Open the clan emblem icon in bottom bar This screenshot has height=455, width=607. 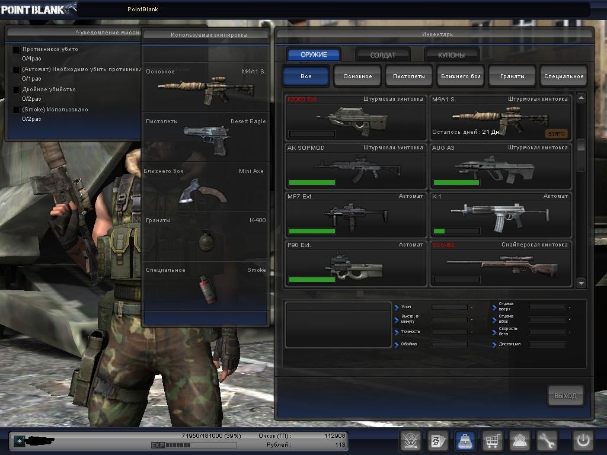(410, 441)
